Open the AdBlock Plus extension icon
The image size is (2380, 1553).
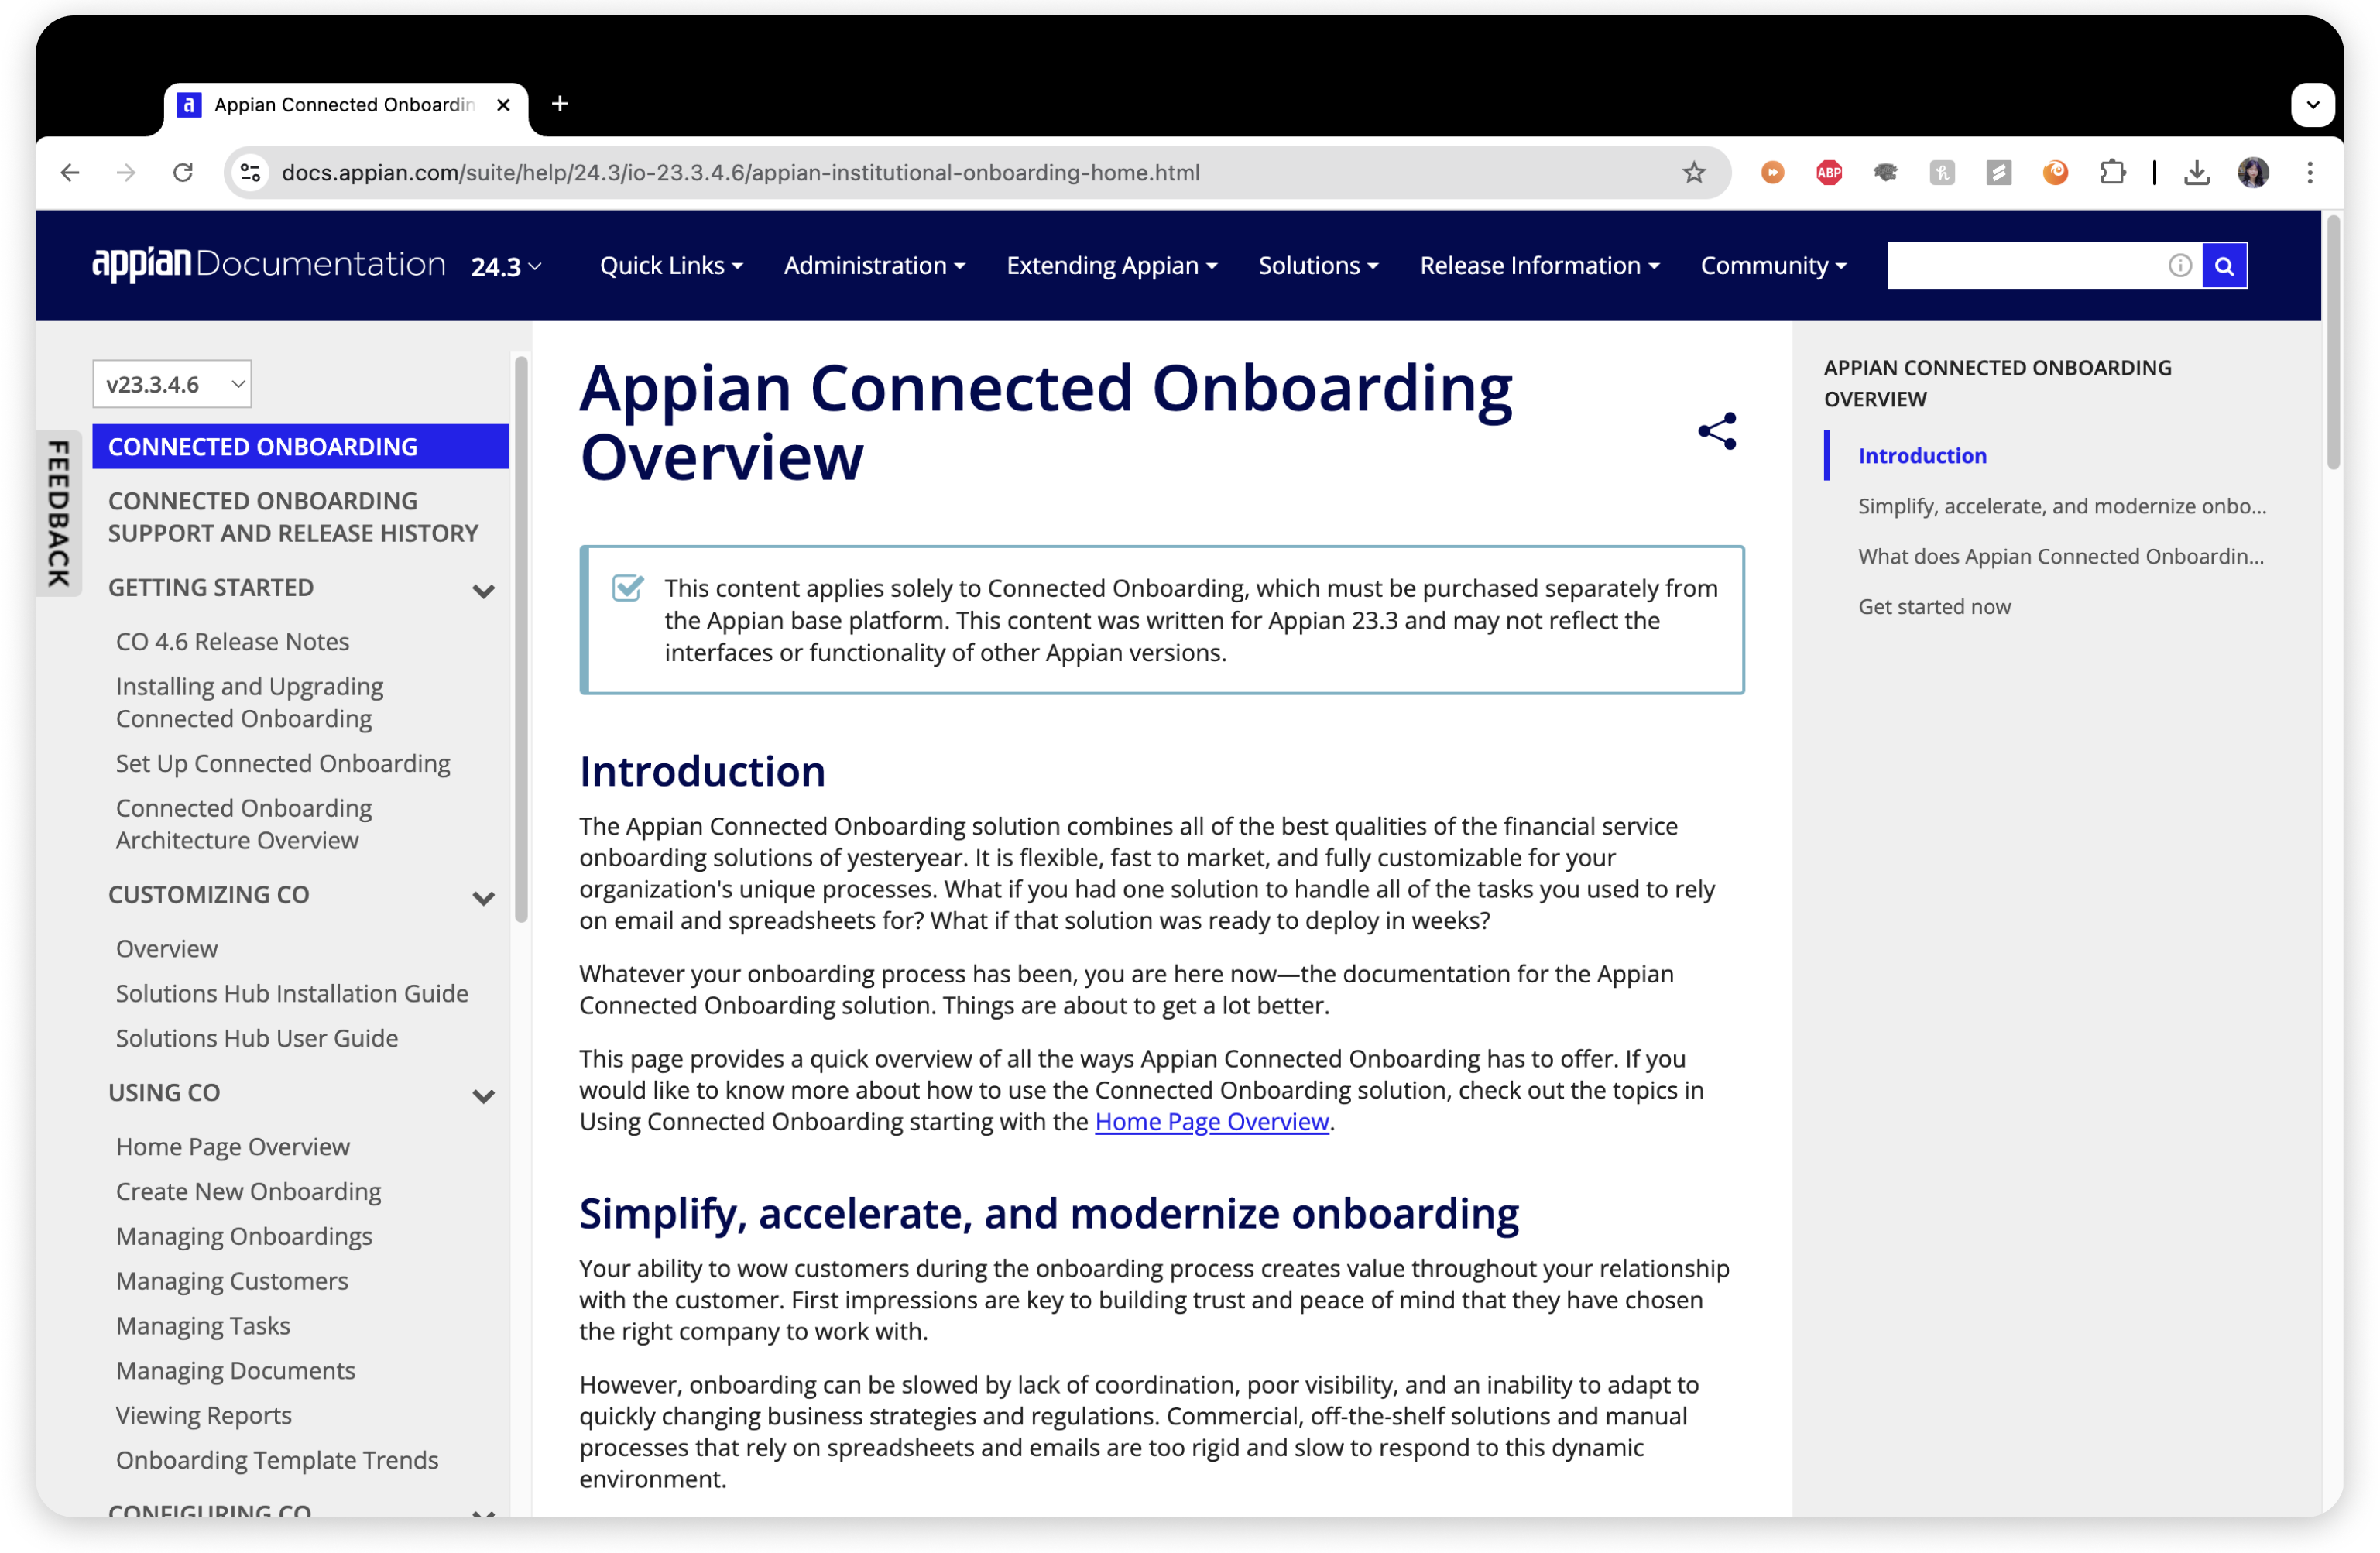click(1828, 173)
